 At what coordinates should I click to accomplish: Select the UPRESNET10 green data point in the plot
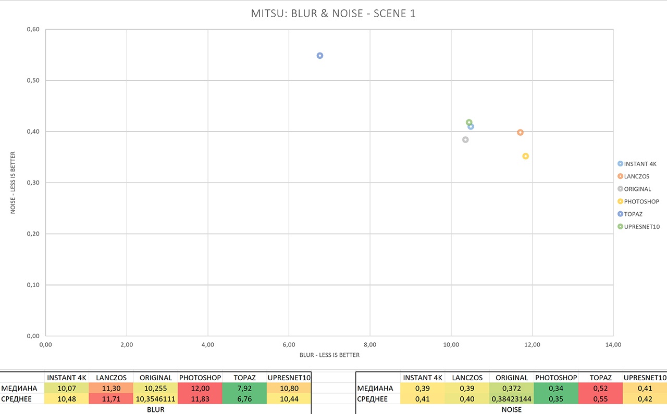coord(469,123)
